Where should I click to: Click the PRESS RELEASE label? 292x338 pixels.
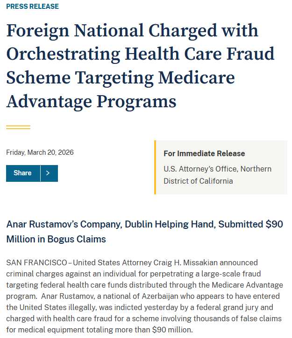[x=33, y=7]
